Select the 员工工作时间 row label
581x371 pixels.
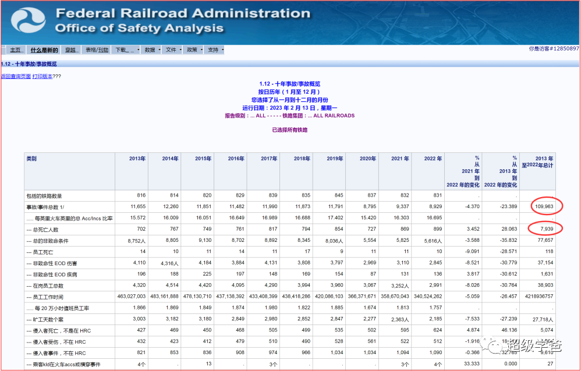click(x=45, y=297)
